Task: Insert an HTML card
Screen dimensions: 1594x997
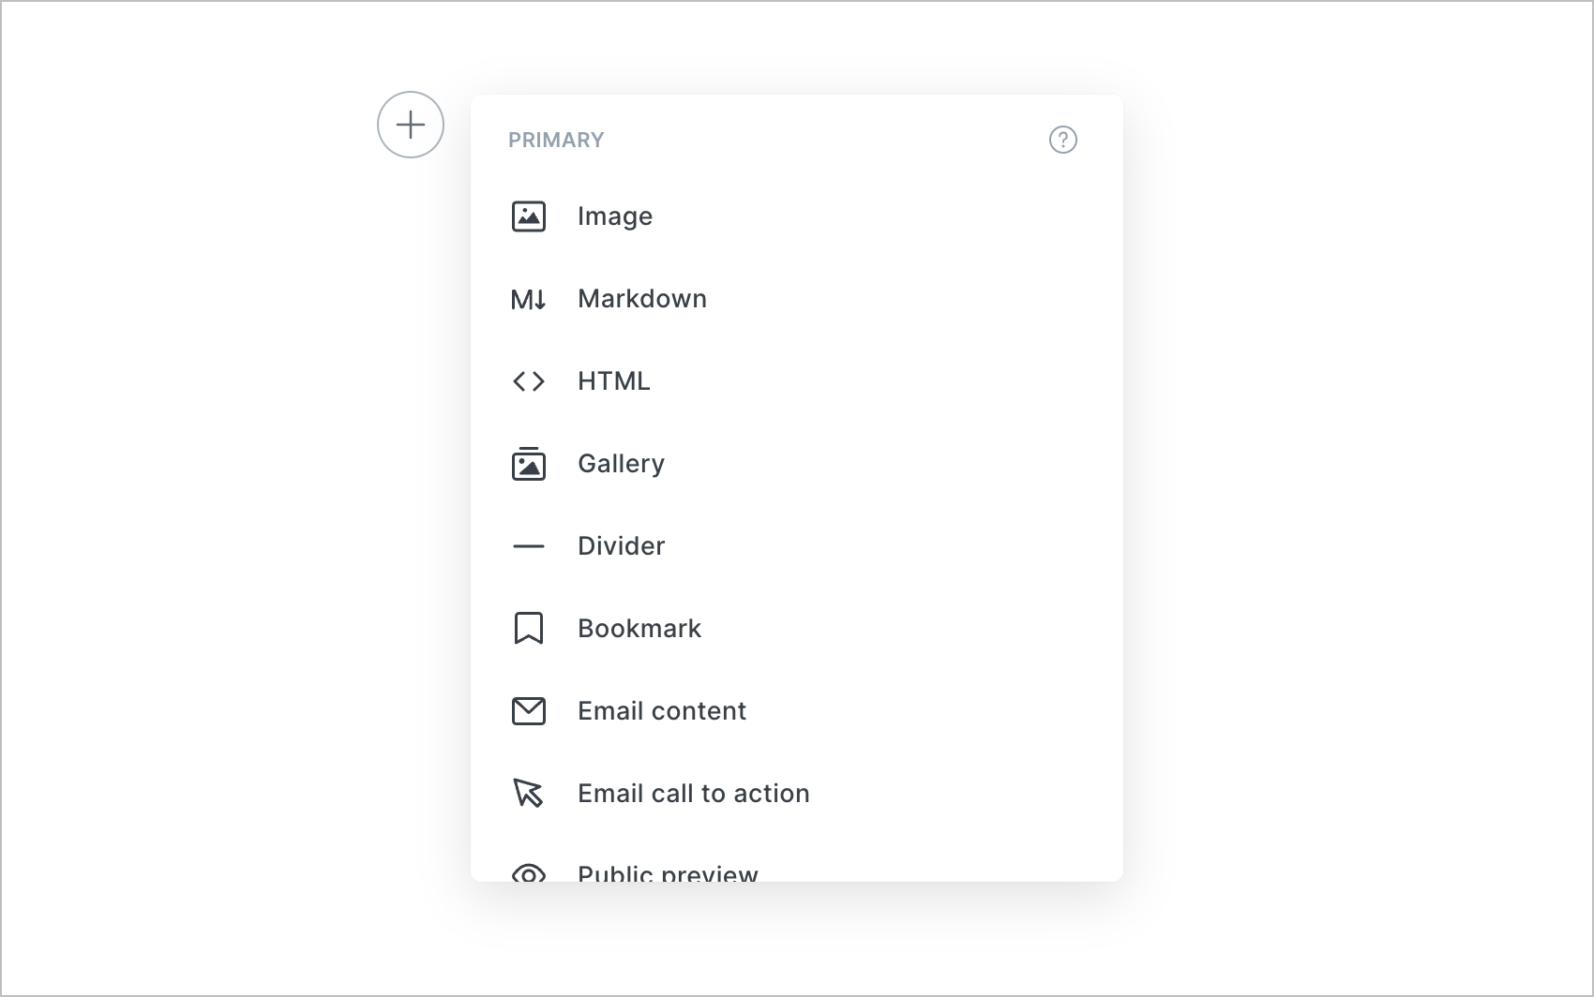Action: 614,381
